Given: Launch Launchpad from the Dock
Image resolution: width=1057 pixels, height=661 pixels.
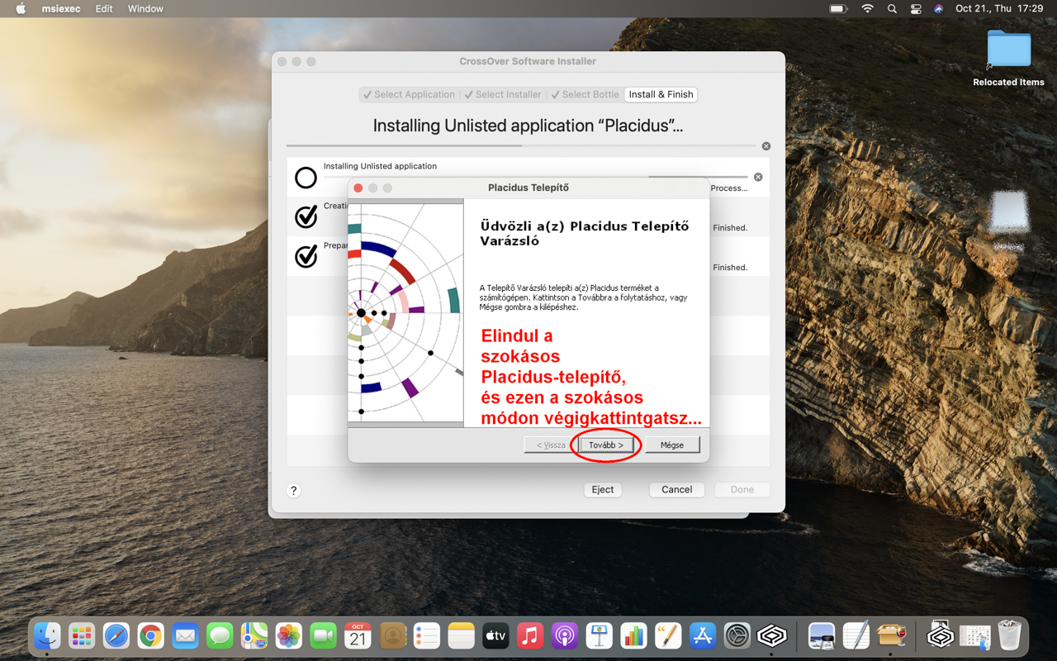Looking at the screenshot, I should click(82, 635).
